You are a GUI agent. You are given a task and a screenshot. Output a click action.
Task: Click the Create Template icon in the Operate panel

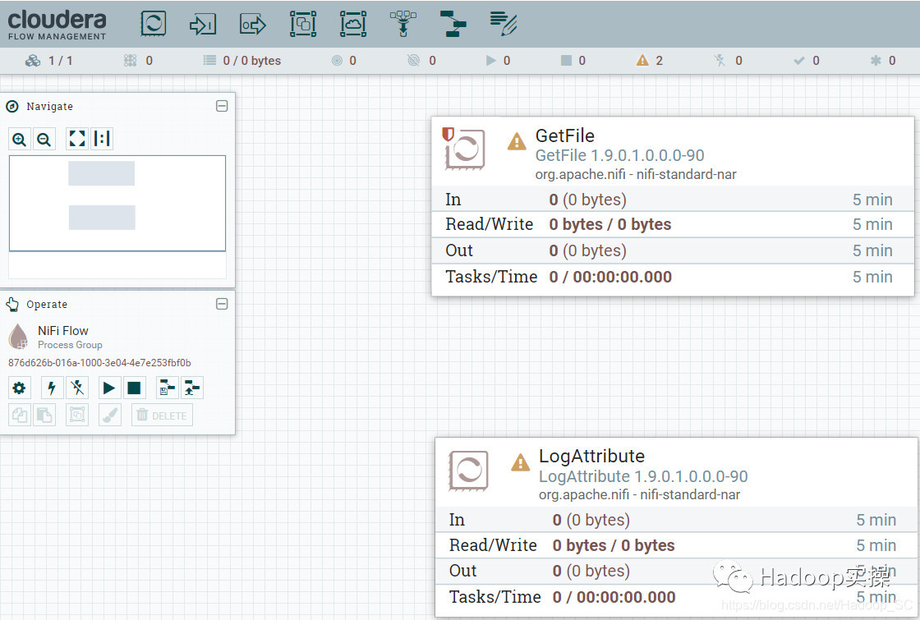168,388
